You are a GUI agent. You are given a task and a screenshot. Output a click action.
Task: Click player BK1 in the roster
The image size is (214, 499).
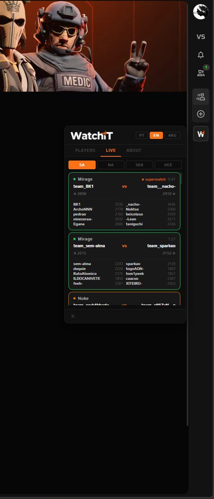(x=77, y=204)
